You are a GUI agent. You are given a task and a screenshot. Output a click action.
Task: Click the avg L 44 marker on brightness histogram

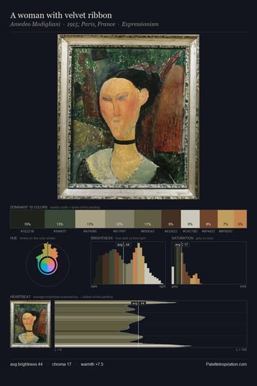pos(124,244)
